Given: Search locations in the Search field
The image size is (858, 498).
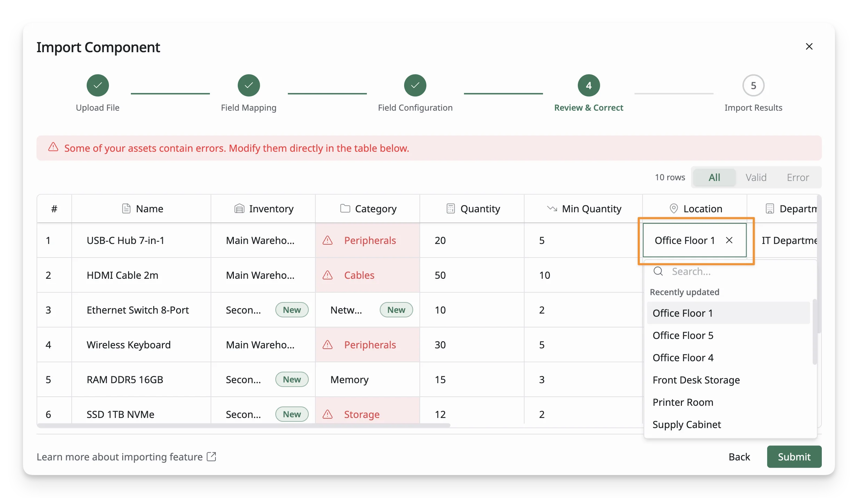Looking at the screenshot, I should 731,271.
